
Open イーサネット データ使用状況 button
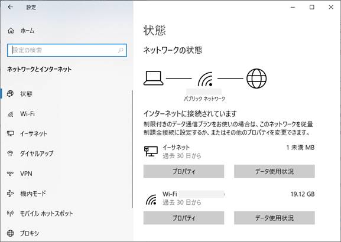coord(274,171)
